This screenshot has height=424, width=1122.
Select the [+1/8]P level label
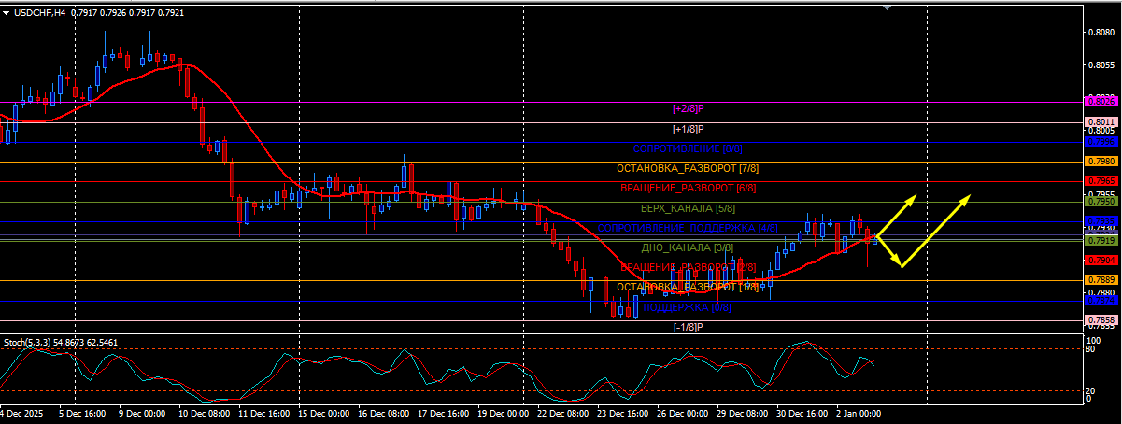click(x=688, y=129)
